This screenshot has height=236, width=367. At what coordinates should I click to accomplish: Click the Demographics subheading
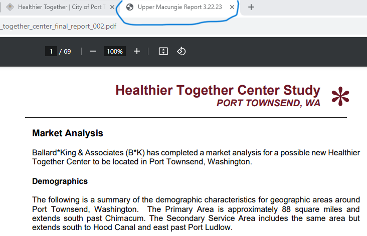60,181
